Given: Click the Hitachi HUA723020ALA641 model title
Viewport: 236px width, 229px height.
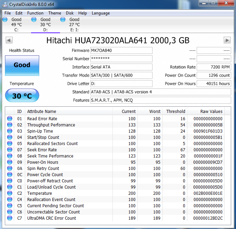Looking at the screenshot, I should coord(118,40).
